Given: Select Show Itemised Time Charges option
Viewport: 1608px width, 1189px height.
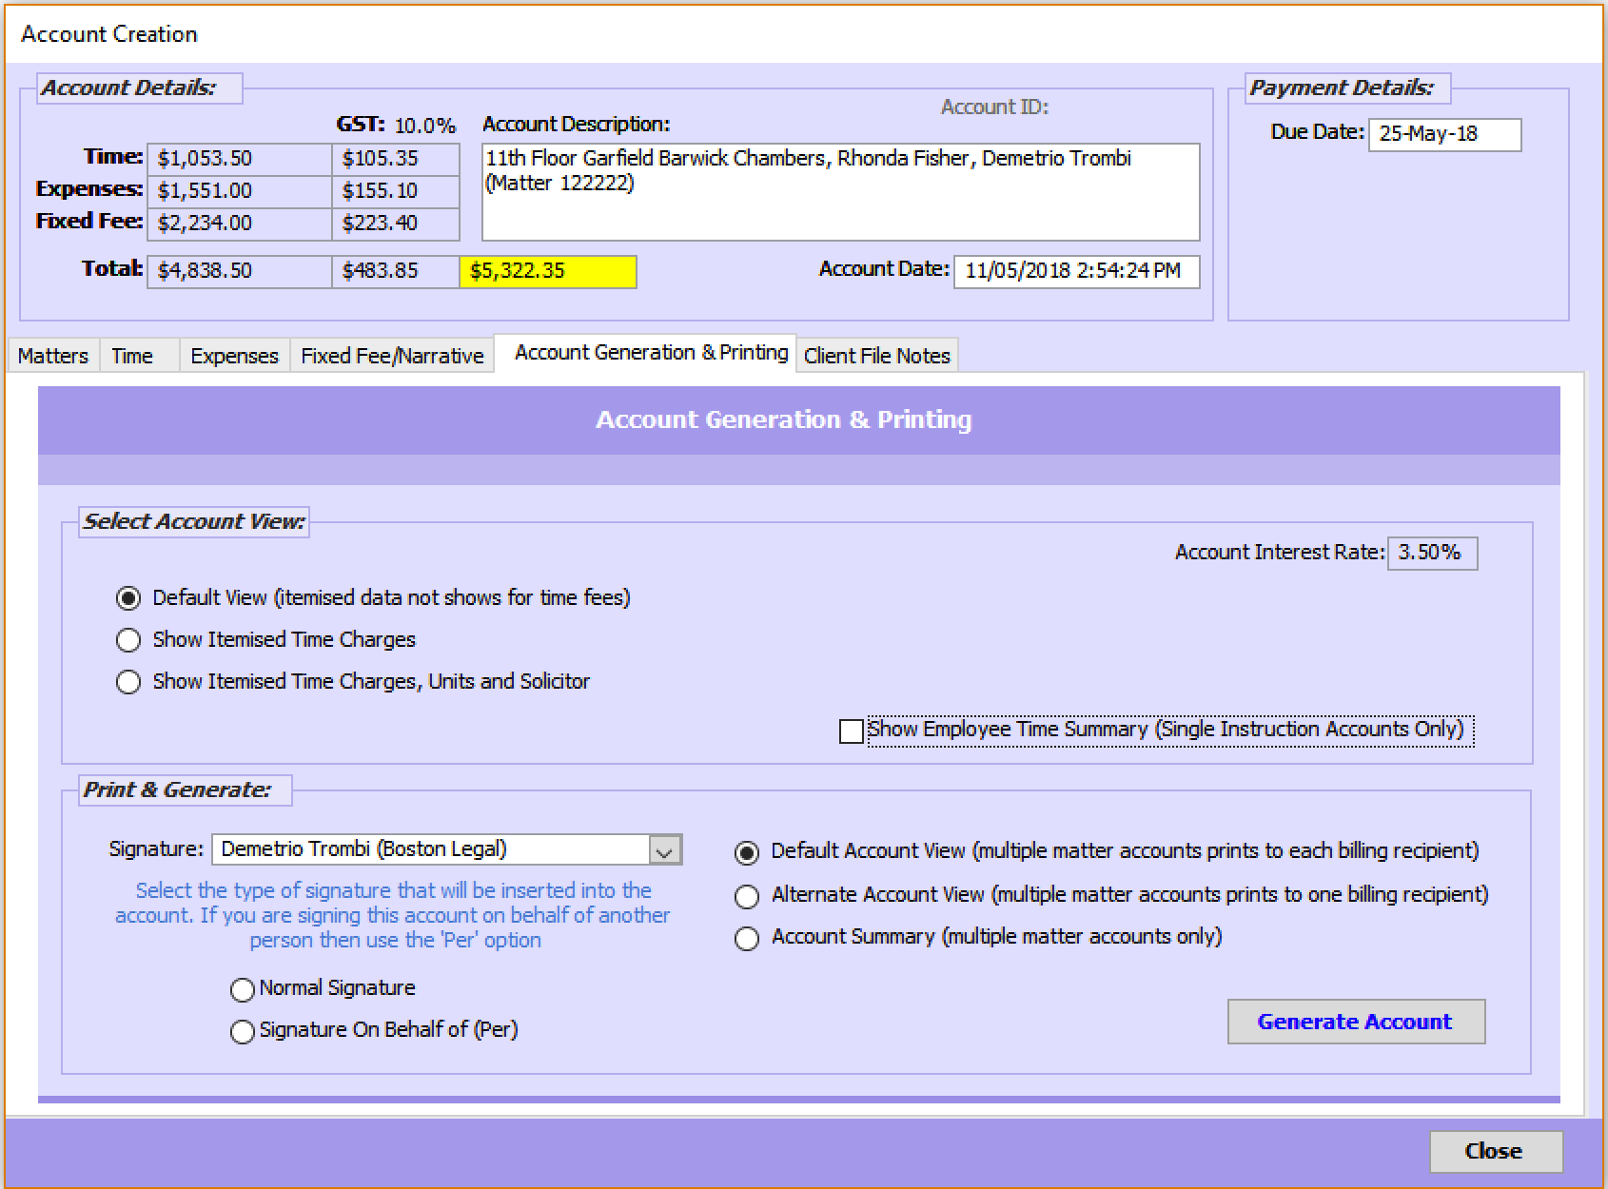Looking at the screenshot, I should click(x=128, y=640).
